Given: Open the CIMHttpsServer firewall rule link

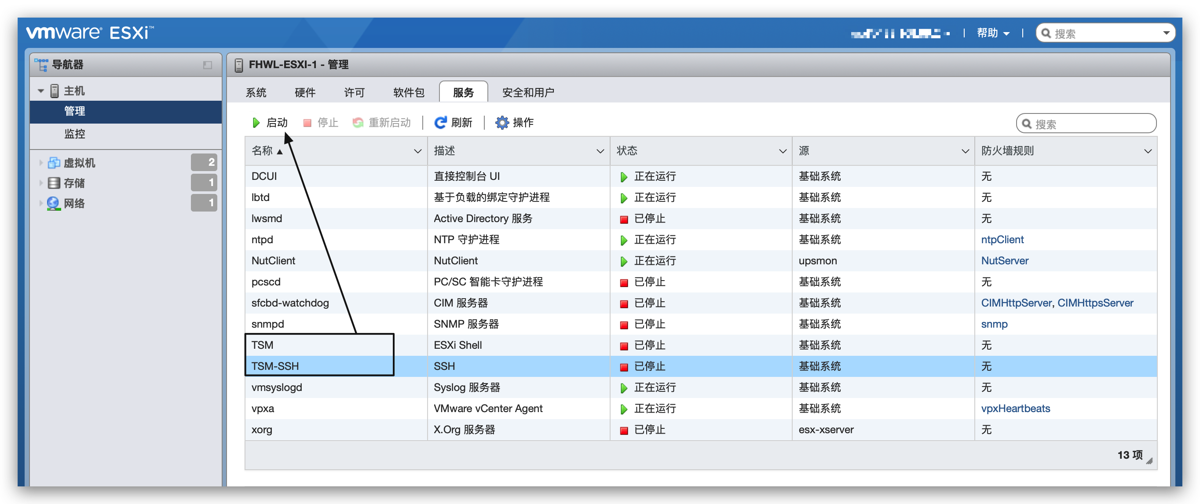Looking at the screenshot, I should (x=1095, y=303).
